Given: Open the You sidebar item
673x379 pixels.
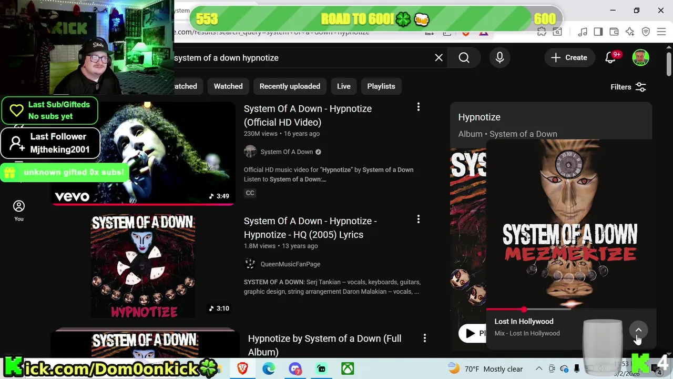Looking at the screenshot, I should (x=19, y=211).
